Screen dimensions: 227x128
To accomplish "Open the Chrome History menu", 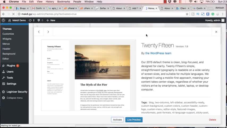I will [x=50, y=2].
